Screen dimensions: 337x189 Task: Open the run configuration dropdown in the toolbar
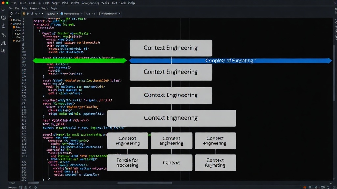(x=110, y=14)
